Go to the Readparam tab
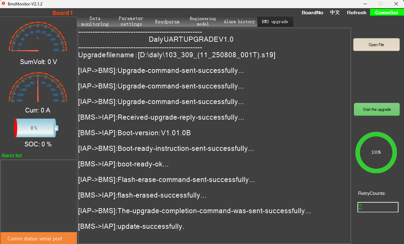The width and height of the screenshot is (404, 244). [x=167, y=22]
